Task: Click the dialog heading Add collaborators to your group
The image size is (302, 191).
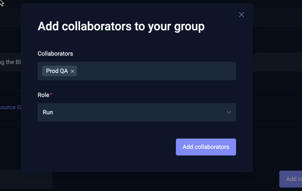Action: pyautogui.click(x=121, y=26)
